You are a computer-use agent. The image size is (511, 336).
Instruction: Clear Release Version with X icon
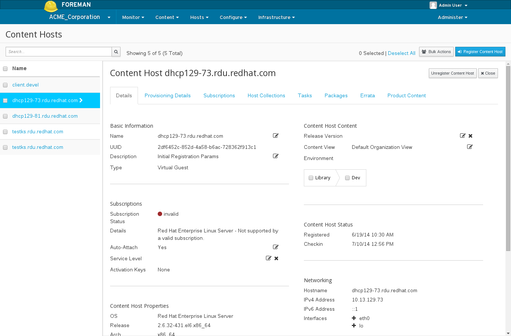click(x=470, y=136)
